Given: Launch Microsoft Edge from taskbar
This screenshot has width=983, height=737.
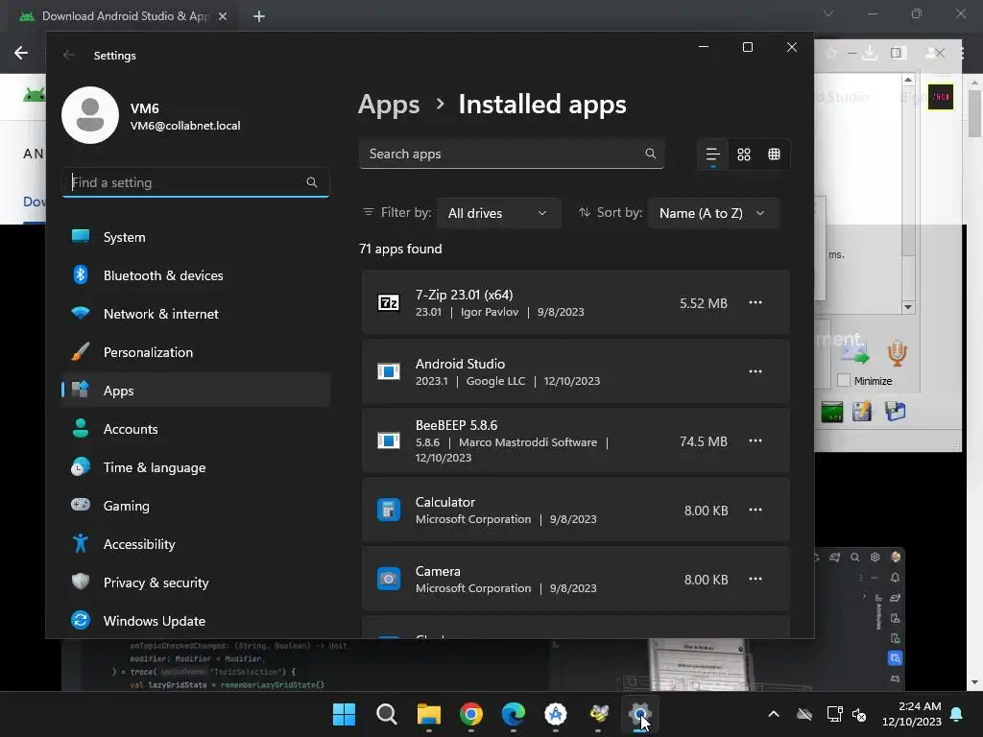Looking at the screenshot, I should click(514, 714).
